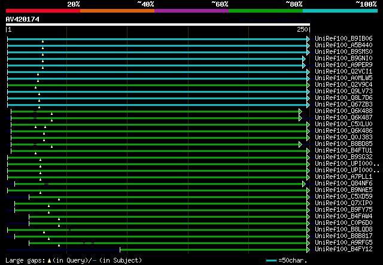The height and width of the screenshot is (265, 383).
Task: Click the UniRef100_A0MLW5 label
Action: click(x=344, y=78)
